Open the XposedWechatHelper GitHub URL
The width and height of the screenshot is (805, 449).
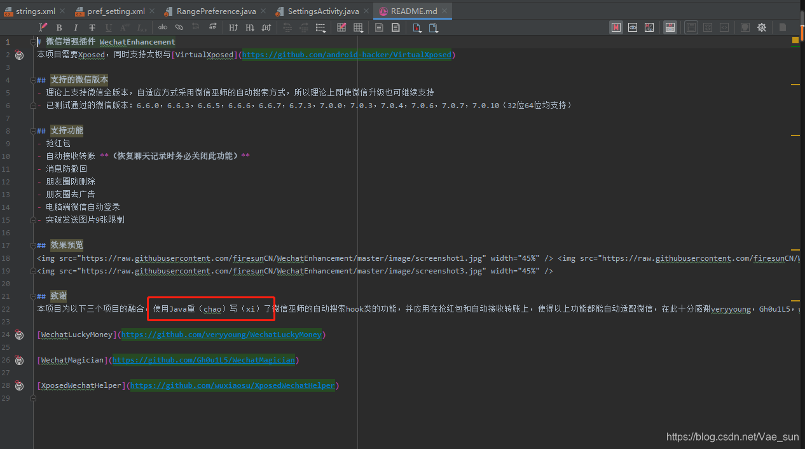[233, 385]
